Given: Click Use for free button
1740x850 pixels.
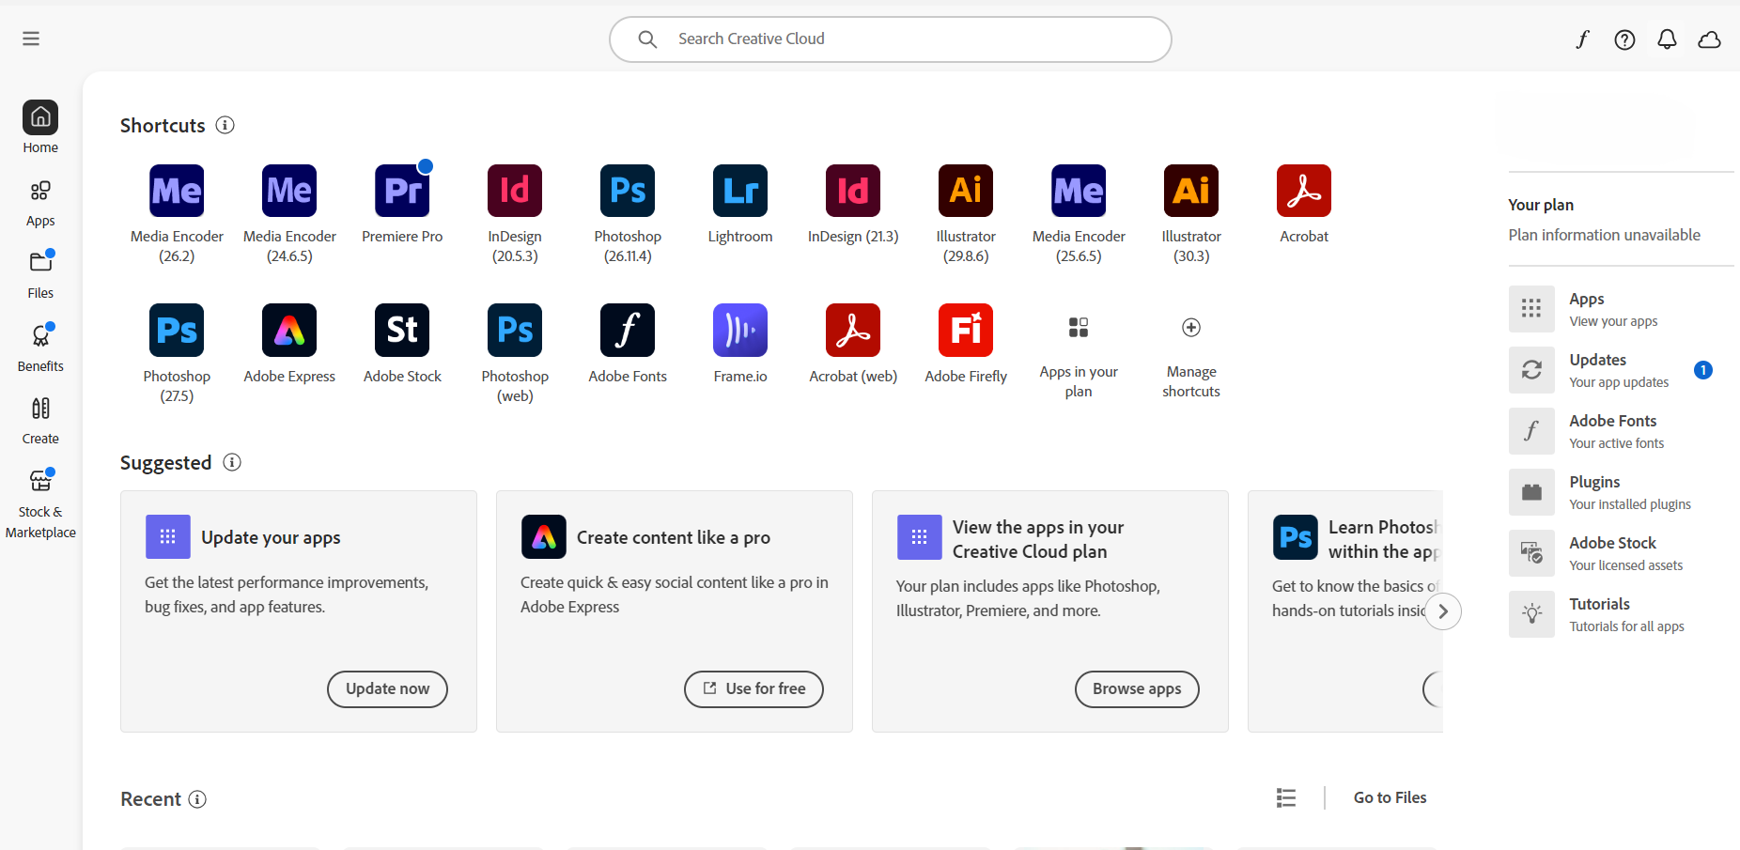Looking at the screenshot, I should pos(753,688).
